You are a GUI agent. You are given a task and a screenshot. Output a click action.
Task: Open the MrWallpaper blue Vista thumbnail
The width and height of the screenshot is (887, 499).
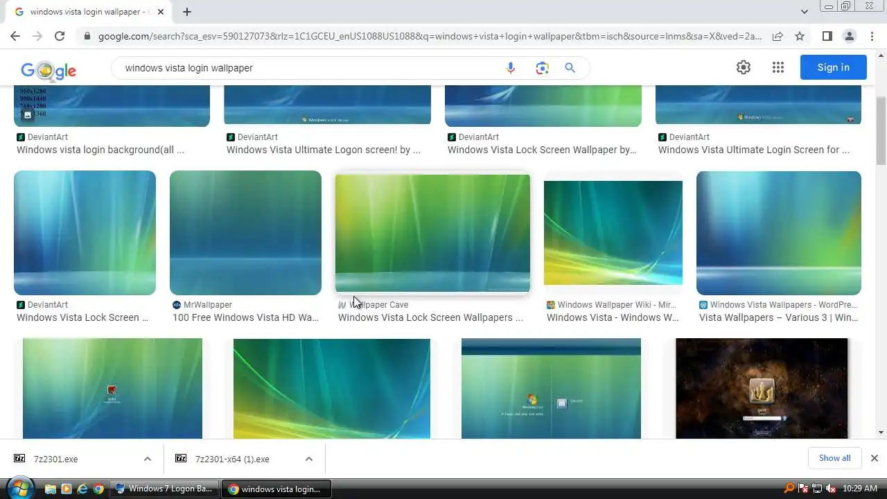point(245,233)
